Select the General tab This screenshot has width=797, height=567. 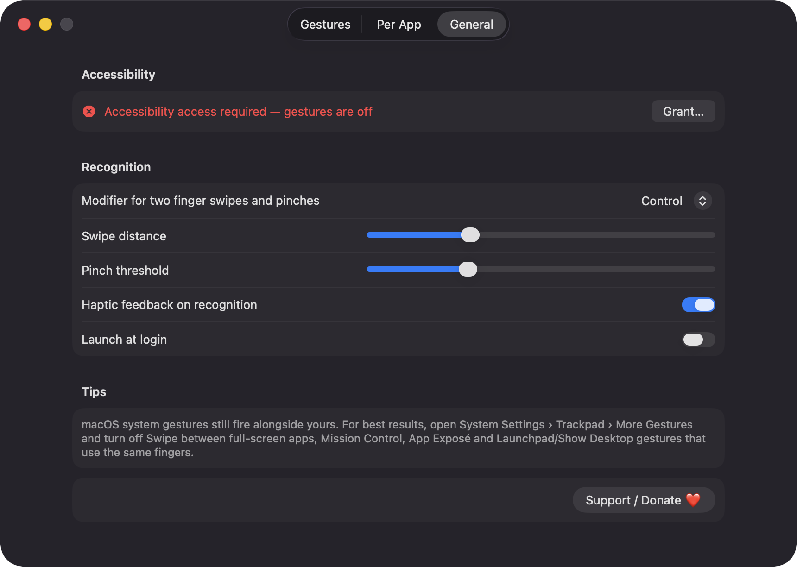click(471, 25)
